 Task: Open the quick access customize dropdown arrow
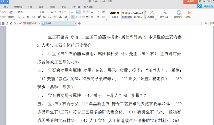(20, 23)
